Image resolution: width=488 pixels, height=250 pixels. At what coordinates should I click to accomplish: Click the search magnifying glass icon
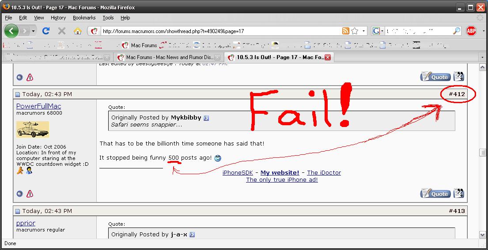(457, 31)
